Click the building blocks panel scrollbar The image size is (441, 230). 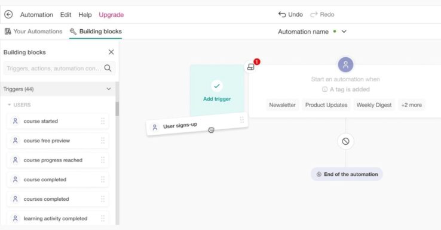117,109
